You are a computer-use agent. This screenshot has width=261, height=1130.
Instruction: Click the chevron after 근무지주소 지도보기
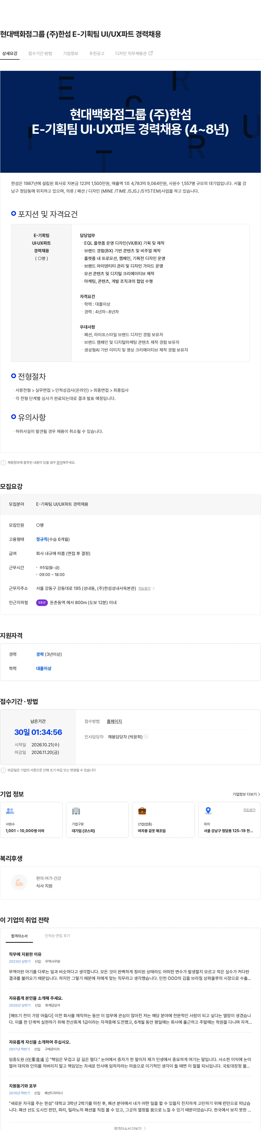pos(153,588)
